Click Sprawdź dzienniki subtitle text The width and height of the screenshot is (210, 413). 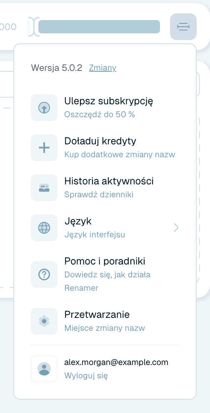tap(99, 195)
